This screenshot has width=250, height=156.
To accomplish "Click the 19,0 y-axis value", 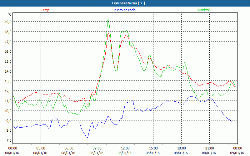I will click(8, 22).
